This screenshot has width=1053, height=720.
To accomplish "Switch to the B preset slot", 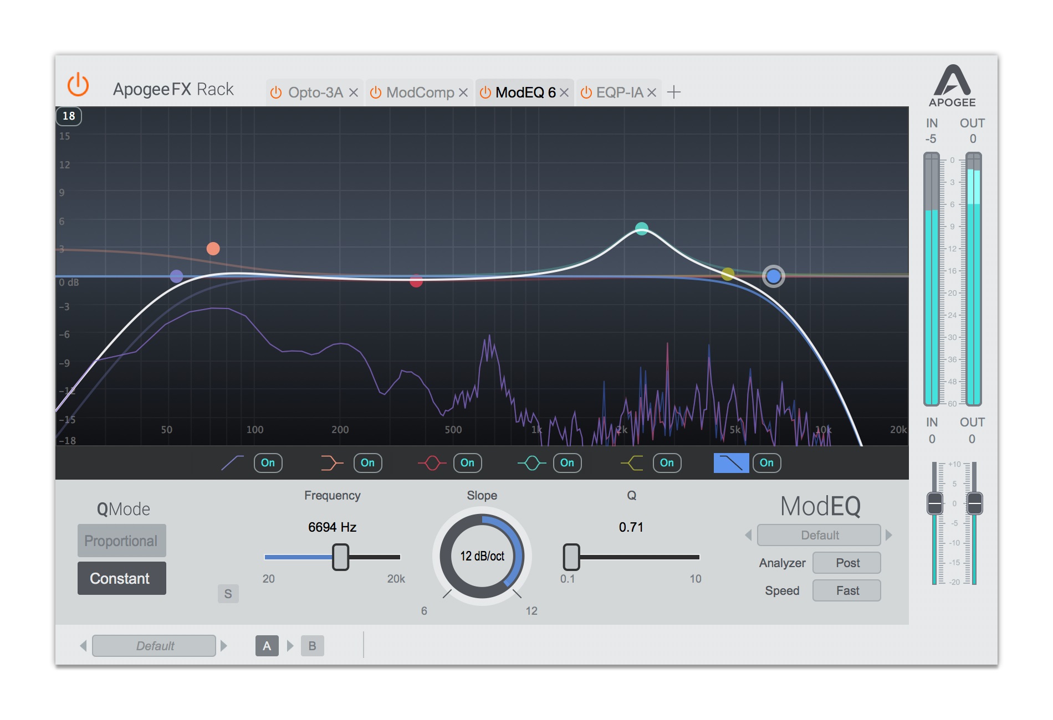I will click(x=312, y=645).
